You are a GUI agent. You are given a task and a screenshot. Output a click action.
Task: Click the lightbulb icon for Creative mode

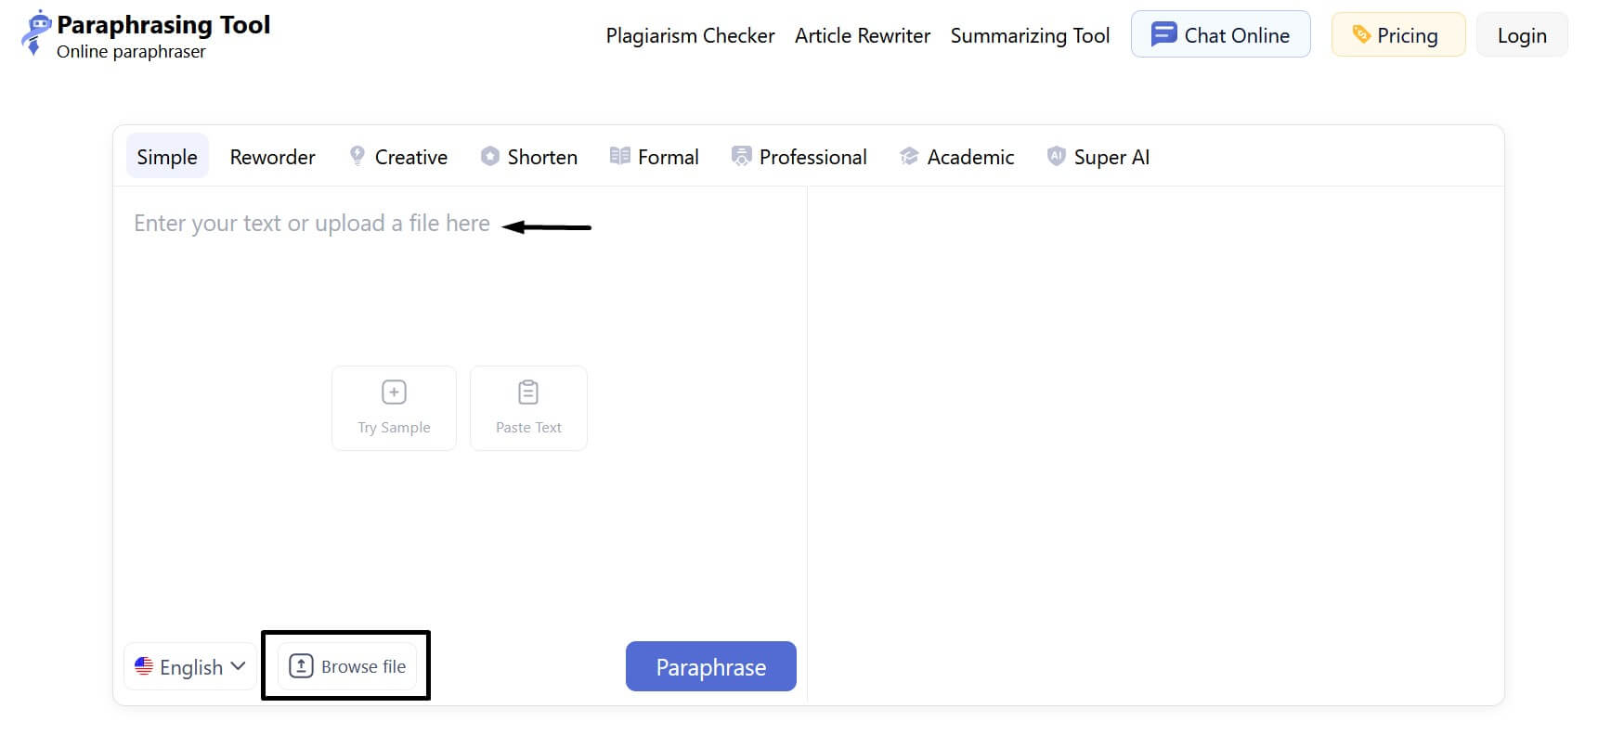[357, 156]
